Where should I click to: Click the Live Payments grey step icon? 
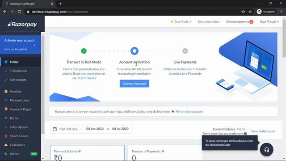[185, 51]
